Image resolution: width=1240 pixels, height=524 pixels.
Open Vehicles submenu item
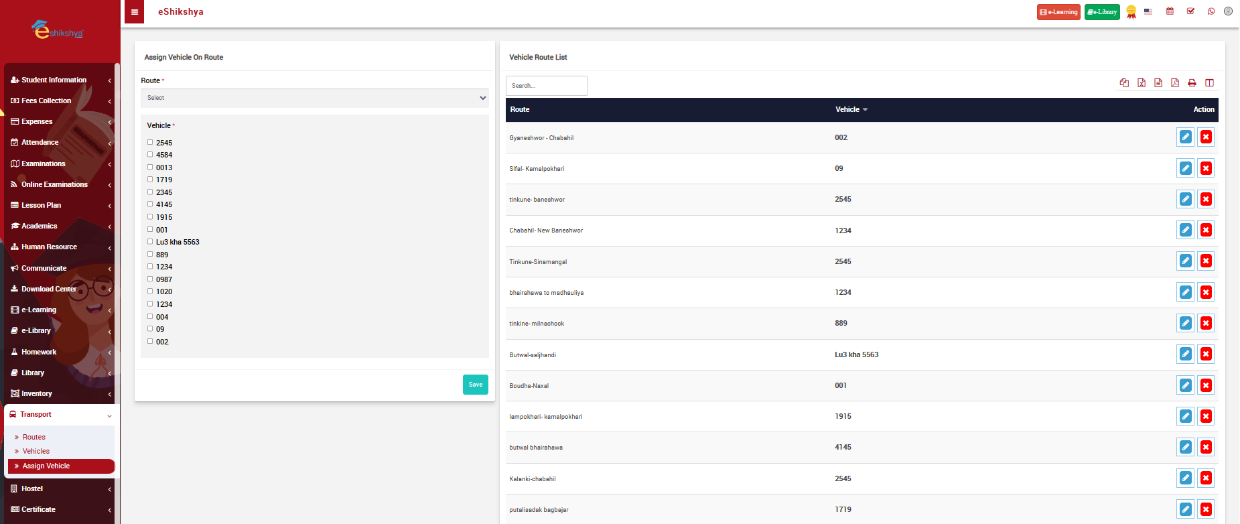(x=36, y=452)
